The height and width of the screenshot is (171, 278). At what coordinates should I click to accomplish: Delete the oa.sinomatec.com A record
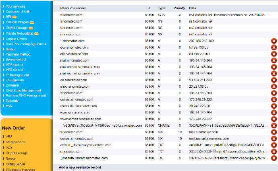click(274, 80)
